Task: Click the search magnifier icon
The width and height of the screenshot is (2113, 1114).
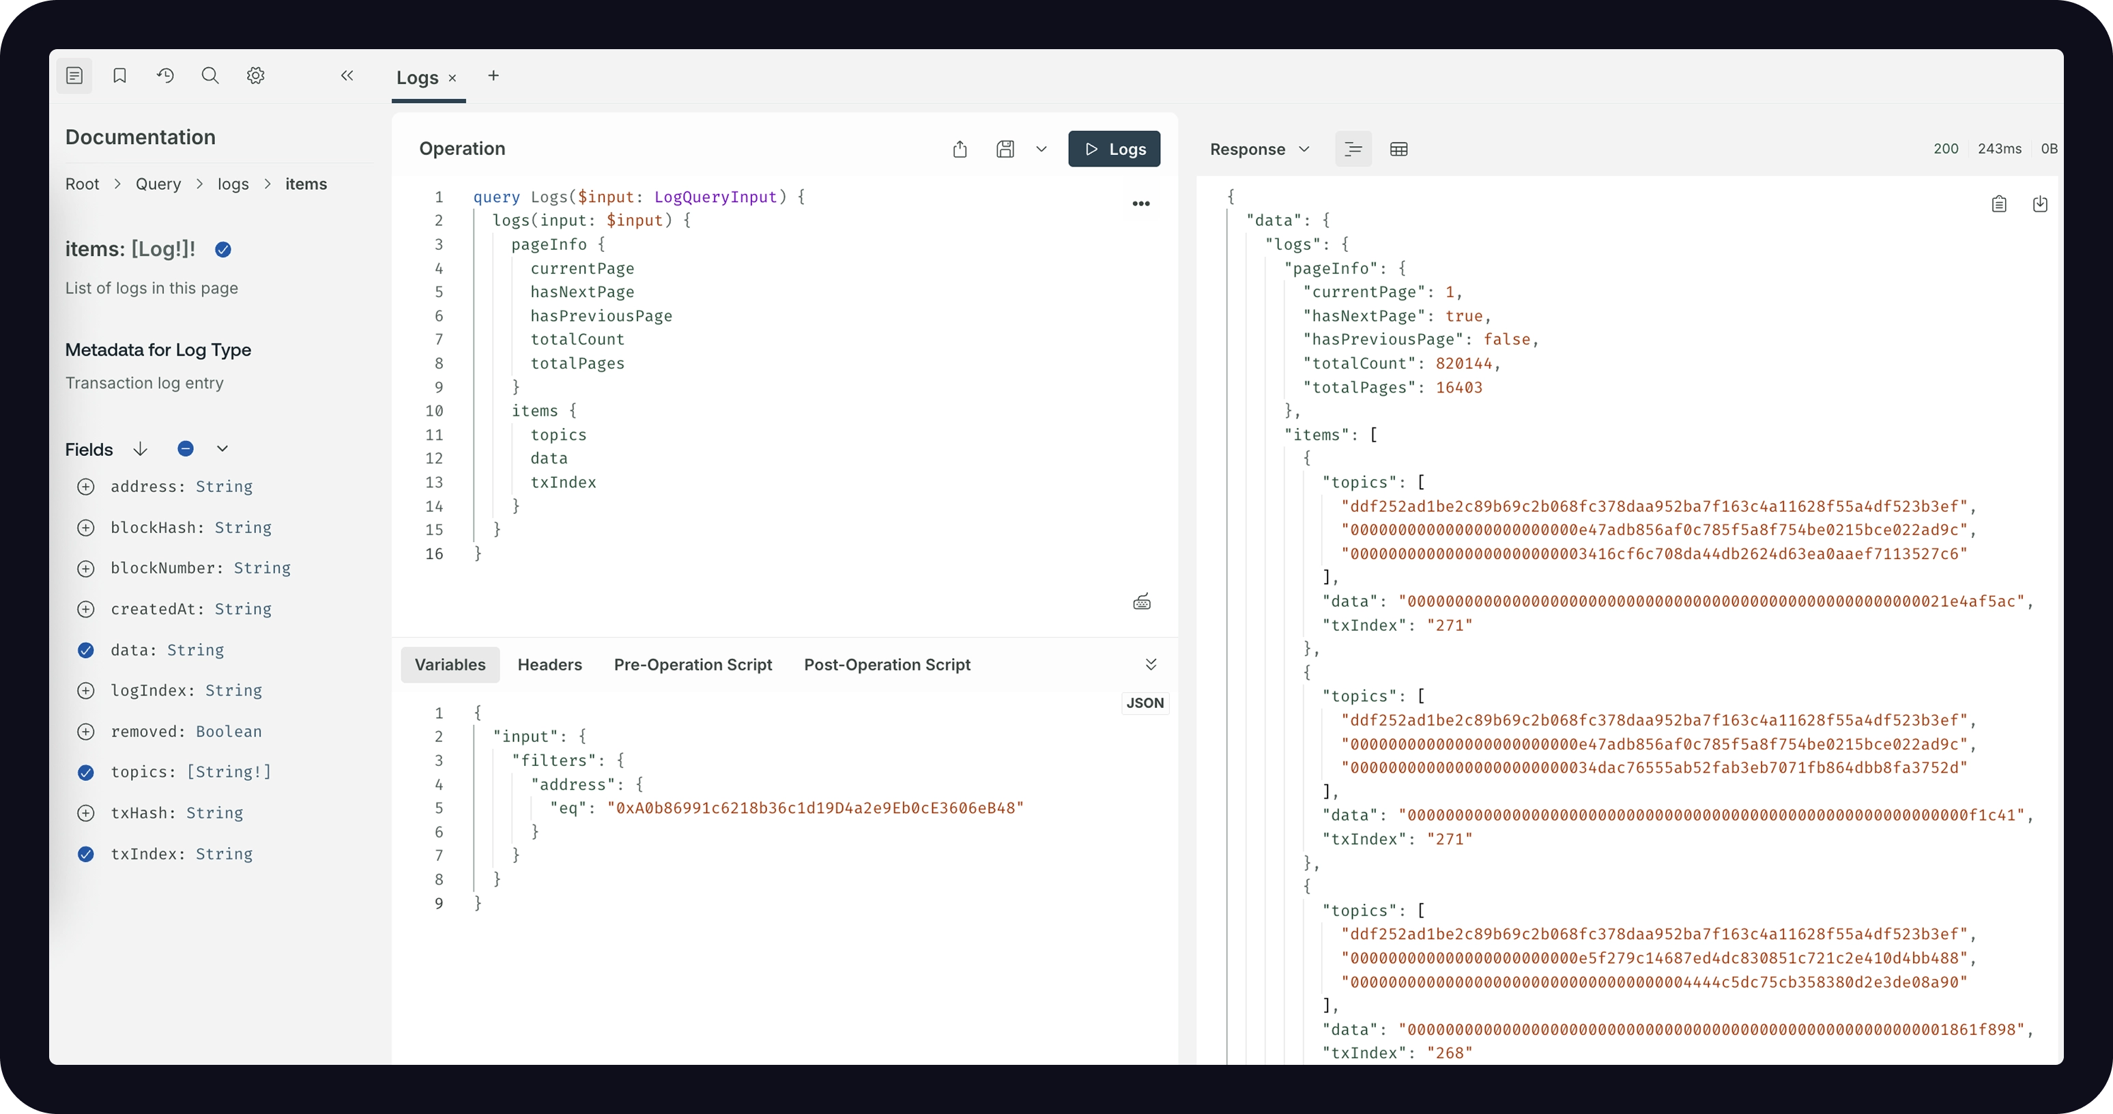Action: [x=210, y=76]
